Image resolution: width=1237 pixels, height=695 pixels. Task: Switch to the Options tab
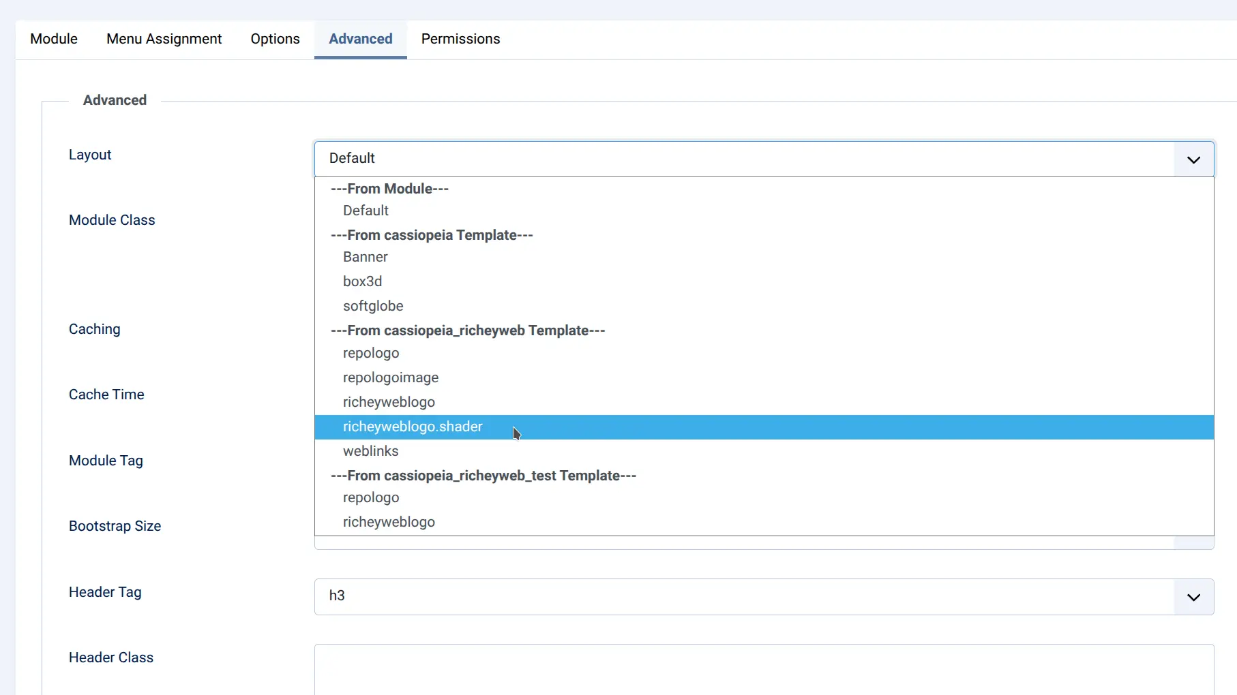(x=275, y=39)
